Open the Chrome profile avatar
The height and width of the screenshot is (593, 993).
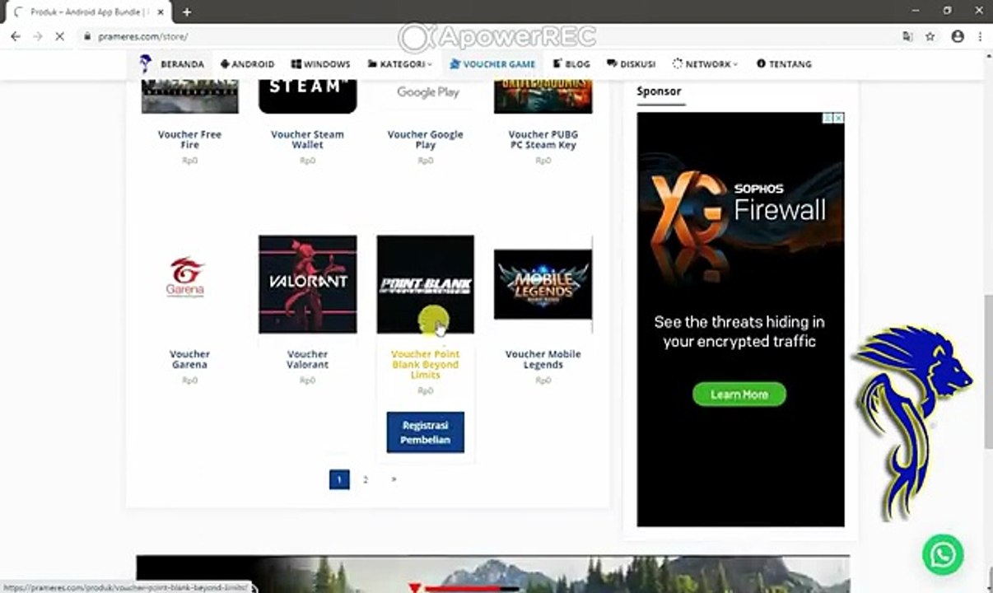click(958, 36)
